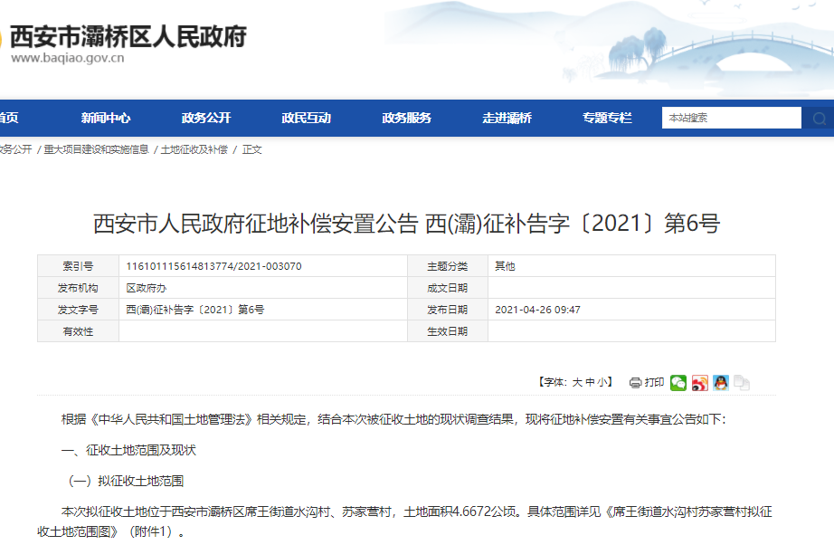Open the 政民互动 menu
Image resolution: width=834 pixels, height=545 pixels.
click(x=306, y=118)
